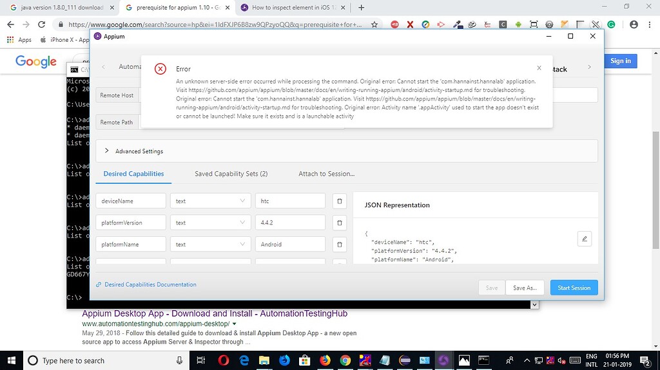The height and width of the screenshot is (370, 660).
Task: Bookmark this page with the star
Action: click(374, 24)
